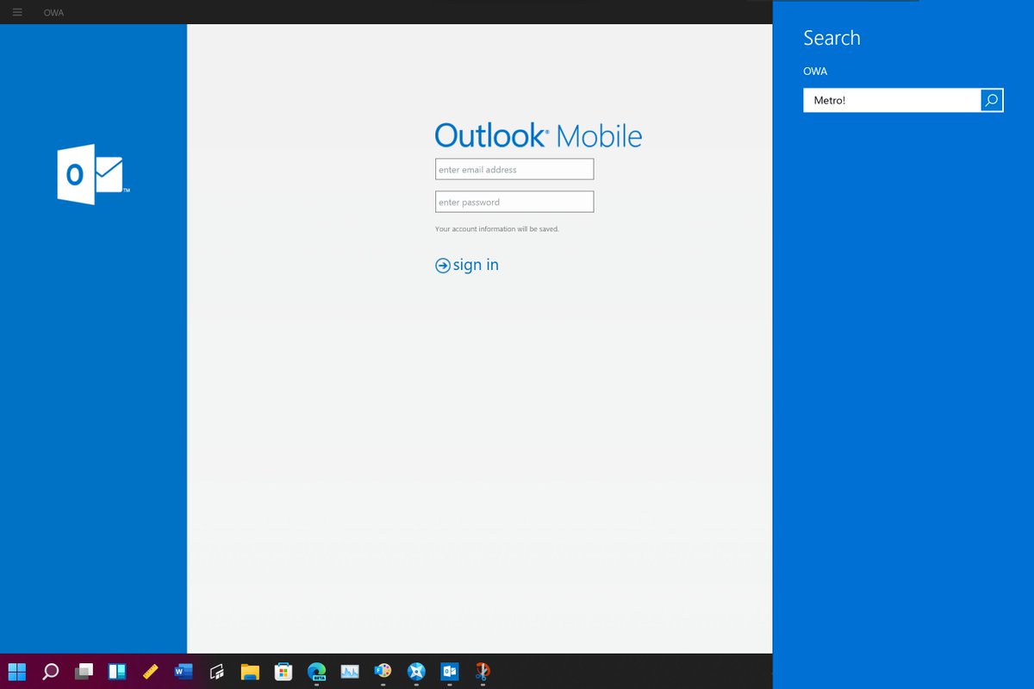This screenshot has height=689, width=1034.
Task: Open taskbar Search magnifier
Action: click(x=51, y=671)
